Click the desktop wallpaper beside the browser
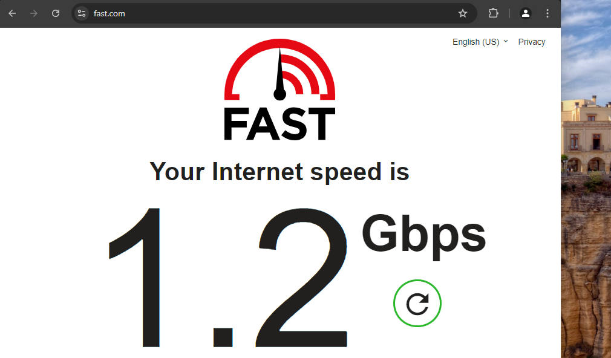The height and width of the screenshot is (358, 611). [586, 179]
